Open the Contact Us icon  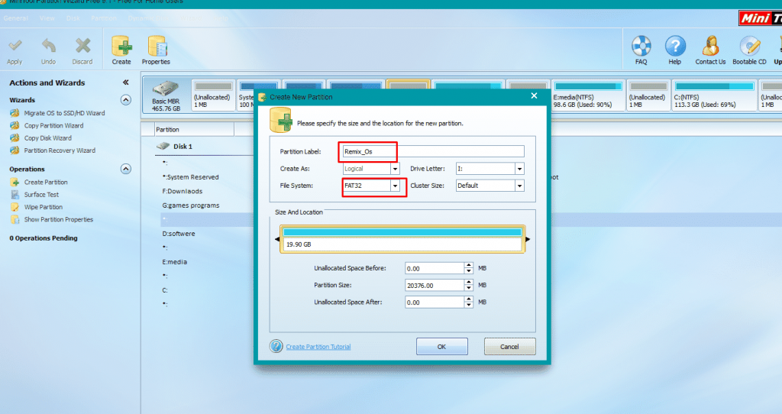click(710, 46)
